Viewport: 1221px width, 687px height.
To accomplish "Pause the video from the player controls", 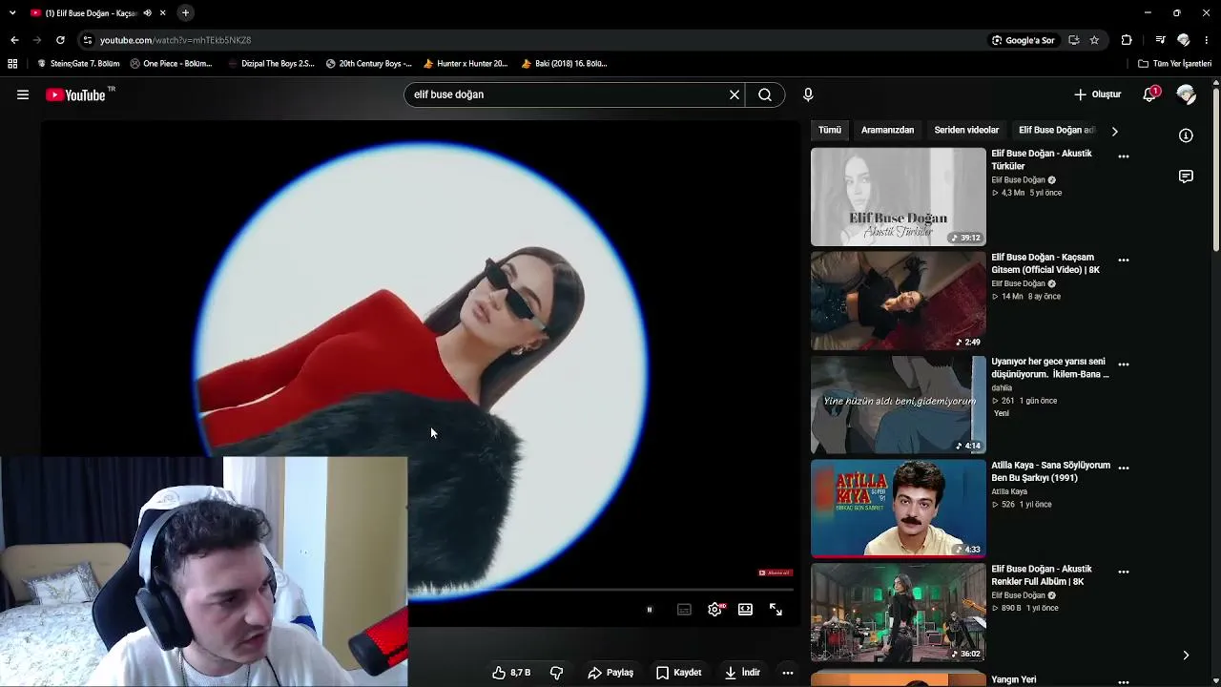I will [649, 610].
